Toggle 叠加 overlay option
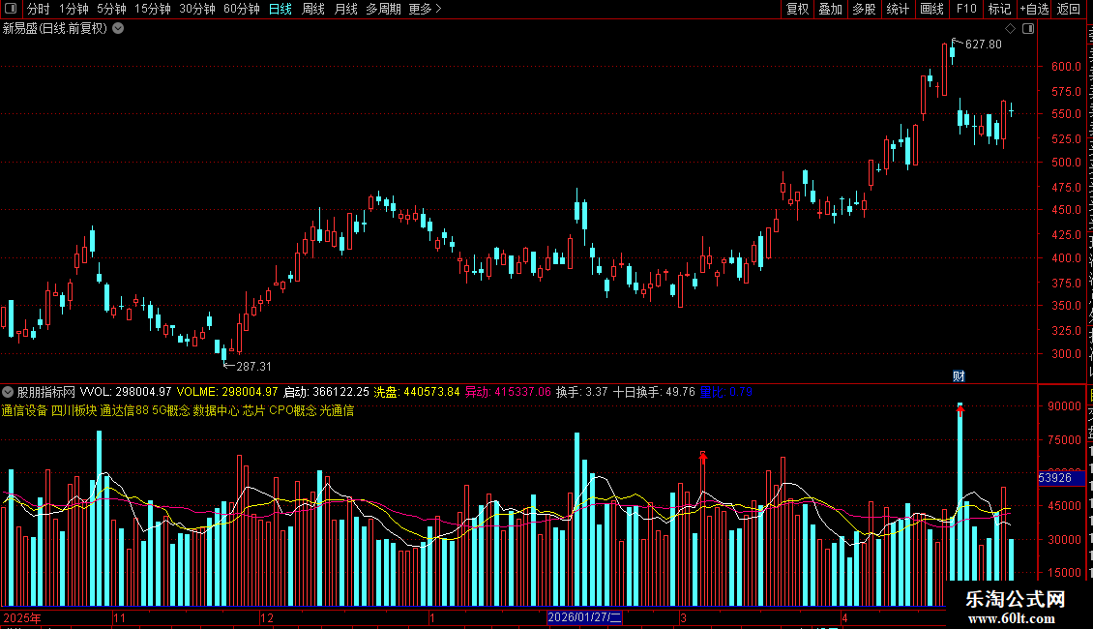Screen dimensions: 1093x629 [830, 9]
